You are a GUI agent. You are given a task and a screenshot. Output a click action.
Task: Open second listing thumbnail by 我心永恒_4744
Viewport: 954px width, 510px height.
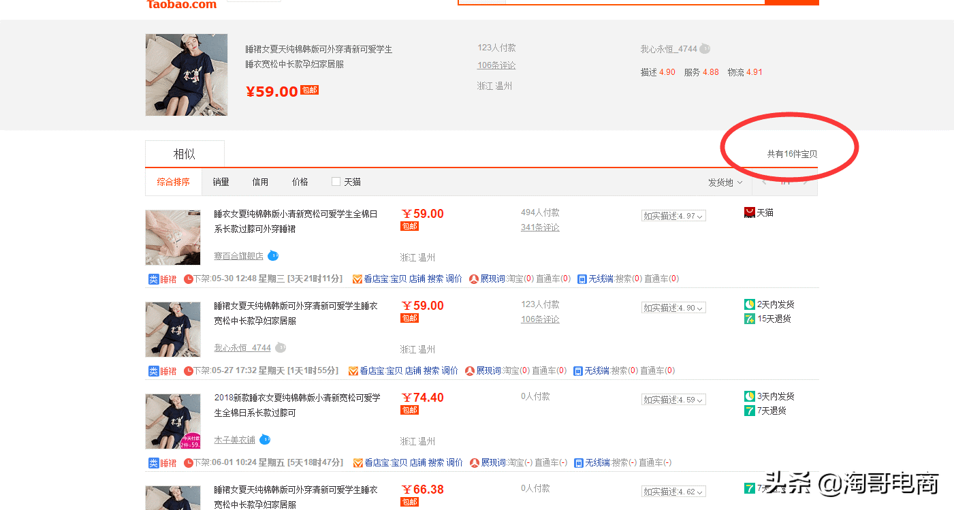tap(173, 330)
